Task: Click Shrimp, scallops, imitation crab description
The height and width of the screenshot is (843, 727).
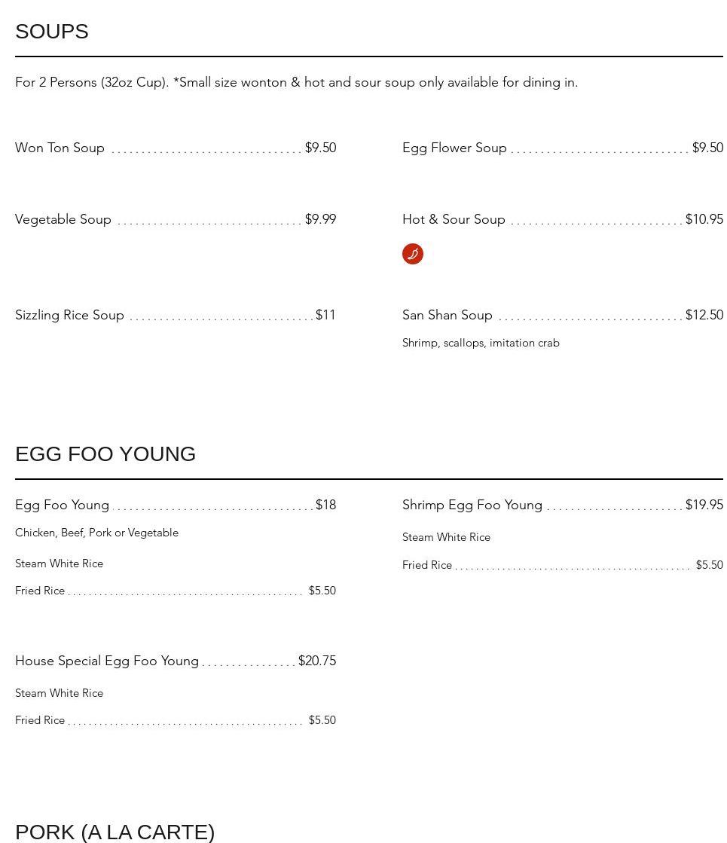Action: coord(481,343)
